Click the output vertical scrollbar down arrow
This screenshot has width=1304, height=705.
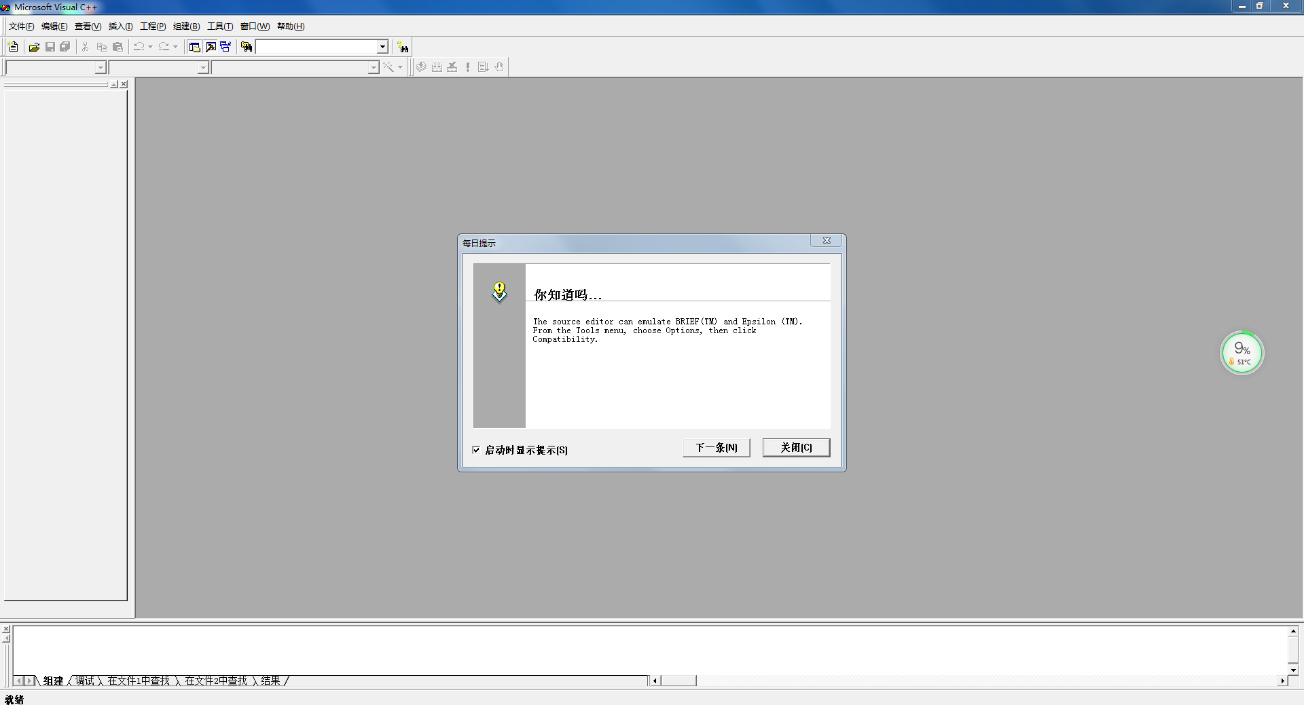click(1293, 670)
